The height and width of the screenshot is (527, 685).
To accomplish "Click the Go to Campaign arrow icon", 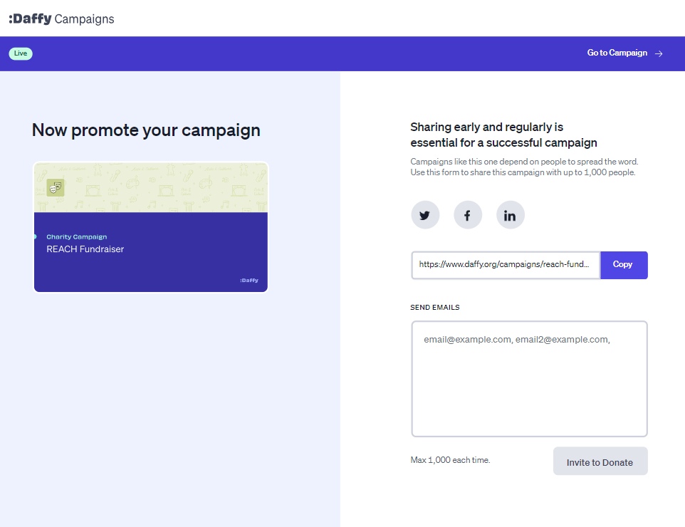I will (x=659, y=53).
